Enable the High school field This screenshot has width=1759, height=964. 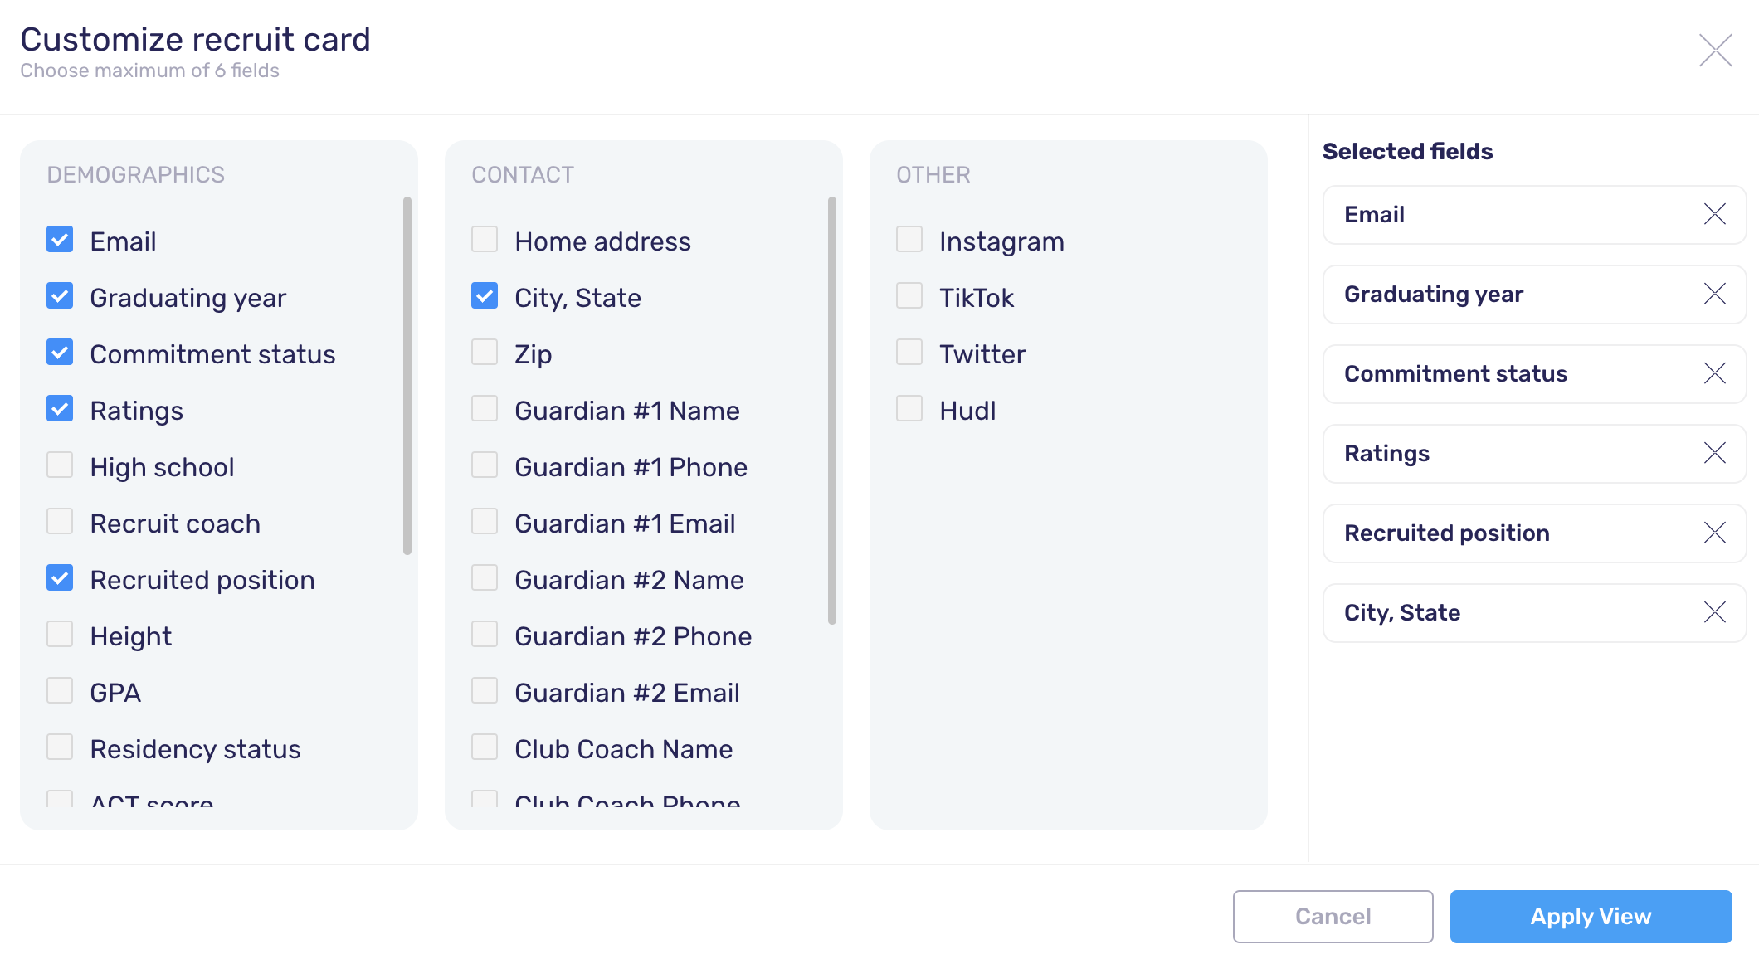point(60,465)
